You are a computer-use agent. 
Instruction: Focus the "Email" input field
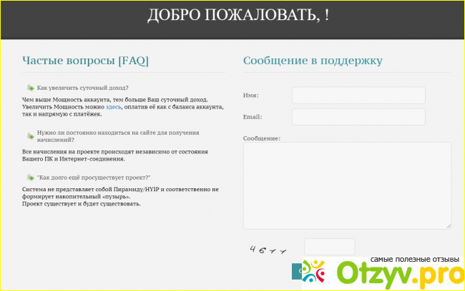click(358, 117)
